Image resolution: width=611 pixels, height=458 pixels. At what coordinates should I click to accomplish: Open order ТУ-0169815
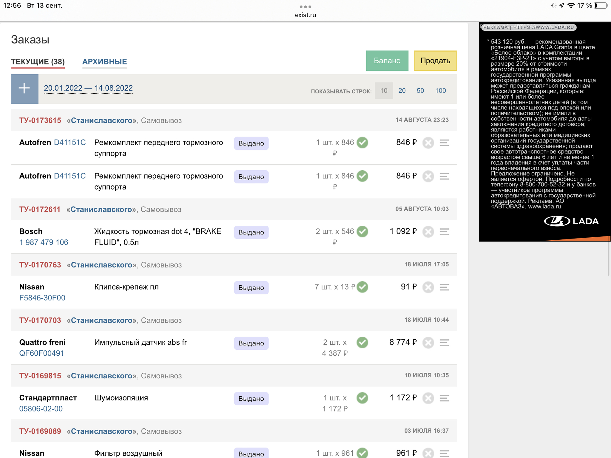click(x=40, y=376)
